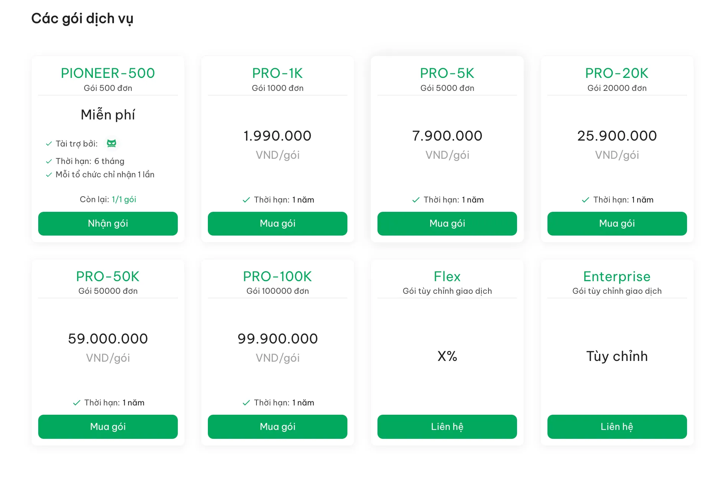Click the checkmark in the PRO-20K card
The width and height of the screenshot is (726, 480).
pyautogui.click(x=585, y=200)
